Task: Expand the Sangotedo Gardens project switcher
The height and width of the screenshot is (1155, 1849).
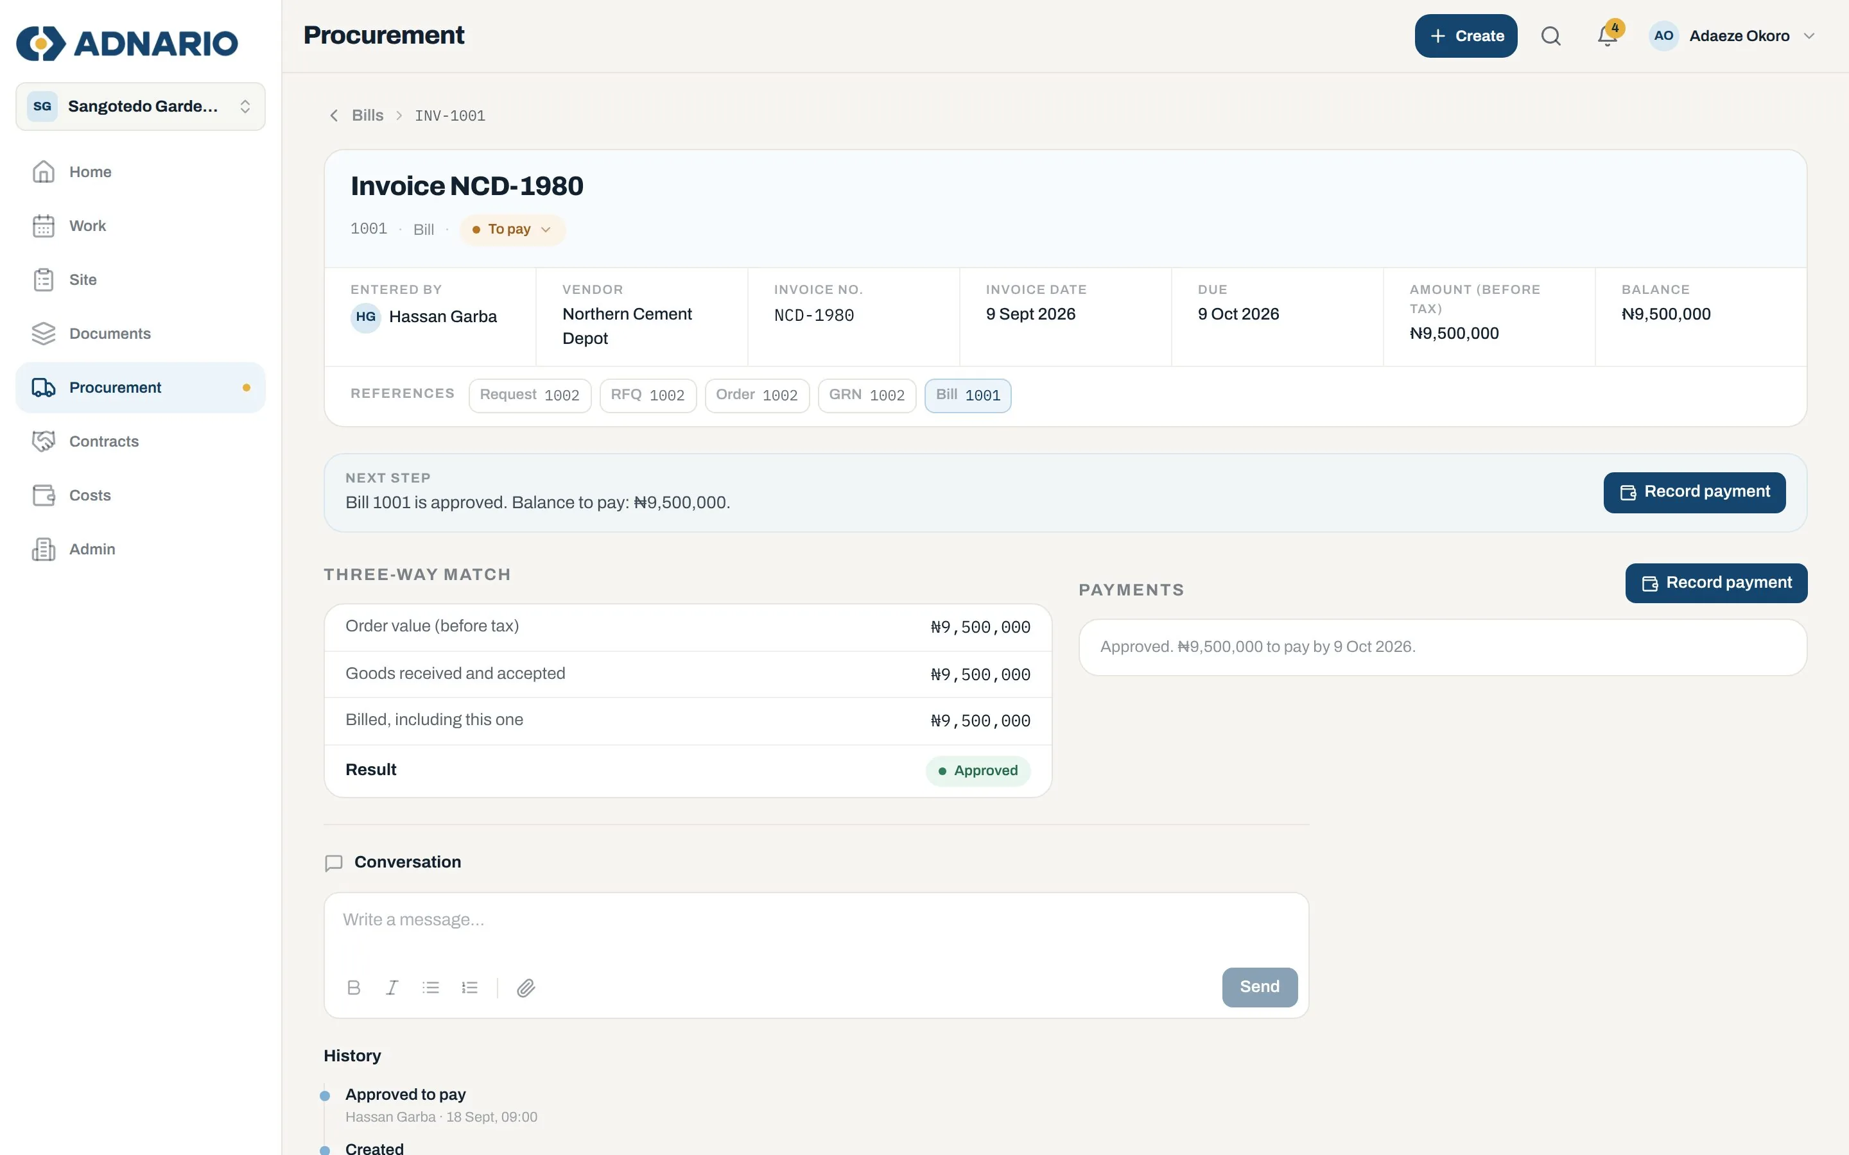Action: [x=141, y=106]
